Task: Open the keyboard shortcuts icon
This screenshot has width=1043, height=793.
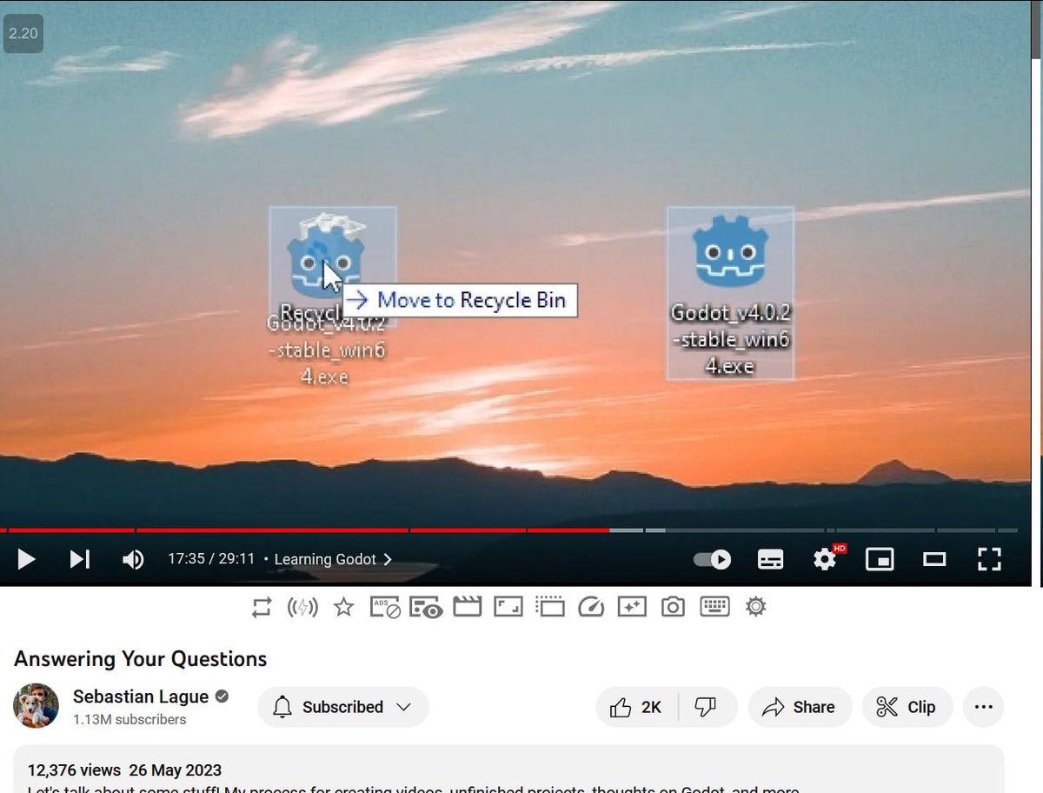Action: (714, 606)
